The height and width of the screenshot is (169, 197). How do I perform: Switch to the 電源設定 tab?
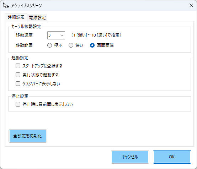[x=37, y=17]
